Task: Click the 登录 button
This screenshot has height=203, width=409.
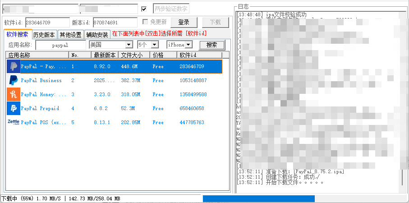Action: (x=184, y=22)
